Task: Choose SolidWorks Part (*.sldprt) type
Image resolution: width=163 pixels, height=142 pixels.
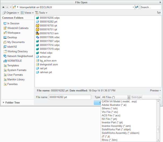Action: coord(116,129)
